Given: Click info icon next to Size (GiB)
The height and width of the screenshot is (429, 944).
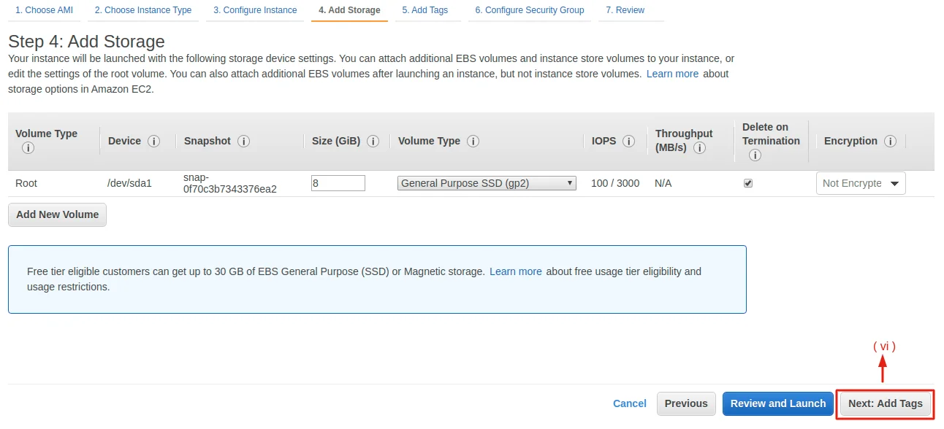Looking at the screenshot, I should 373,142.
